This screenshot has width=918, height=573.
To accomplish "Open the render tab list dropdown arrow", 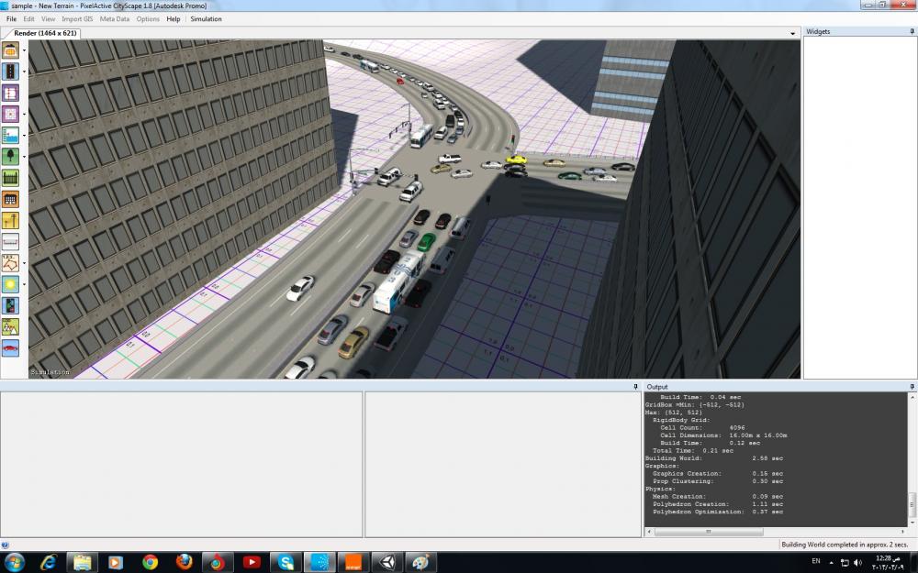I will click(793, 33).
